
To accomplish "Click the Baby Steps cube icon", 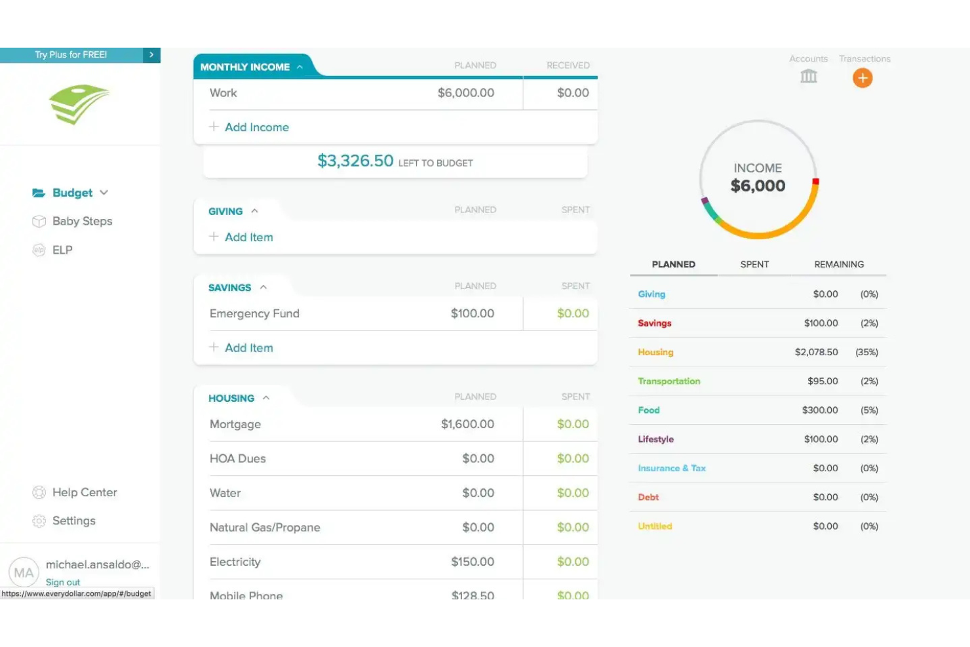I will click(x=39, y=221).
